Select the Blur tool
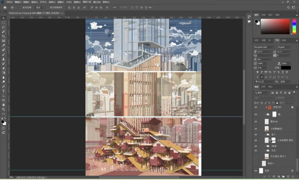 point(3,77)
